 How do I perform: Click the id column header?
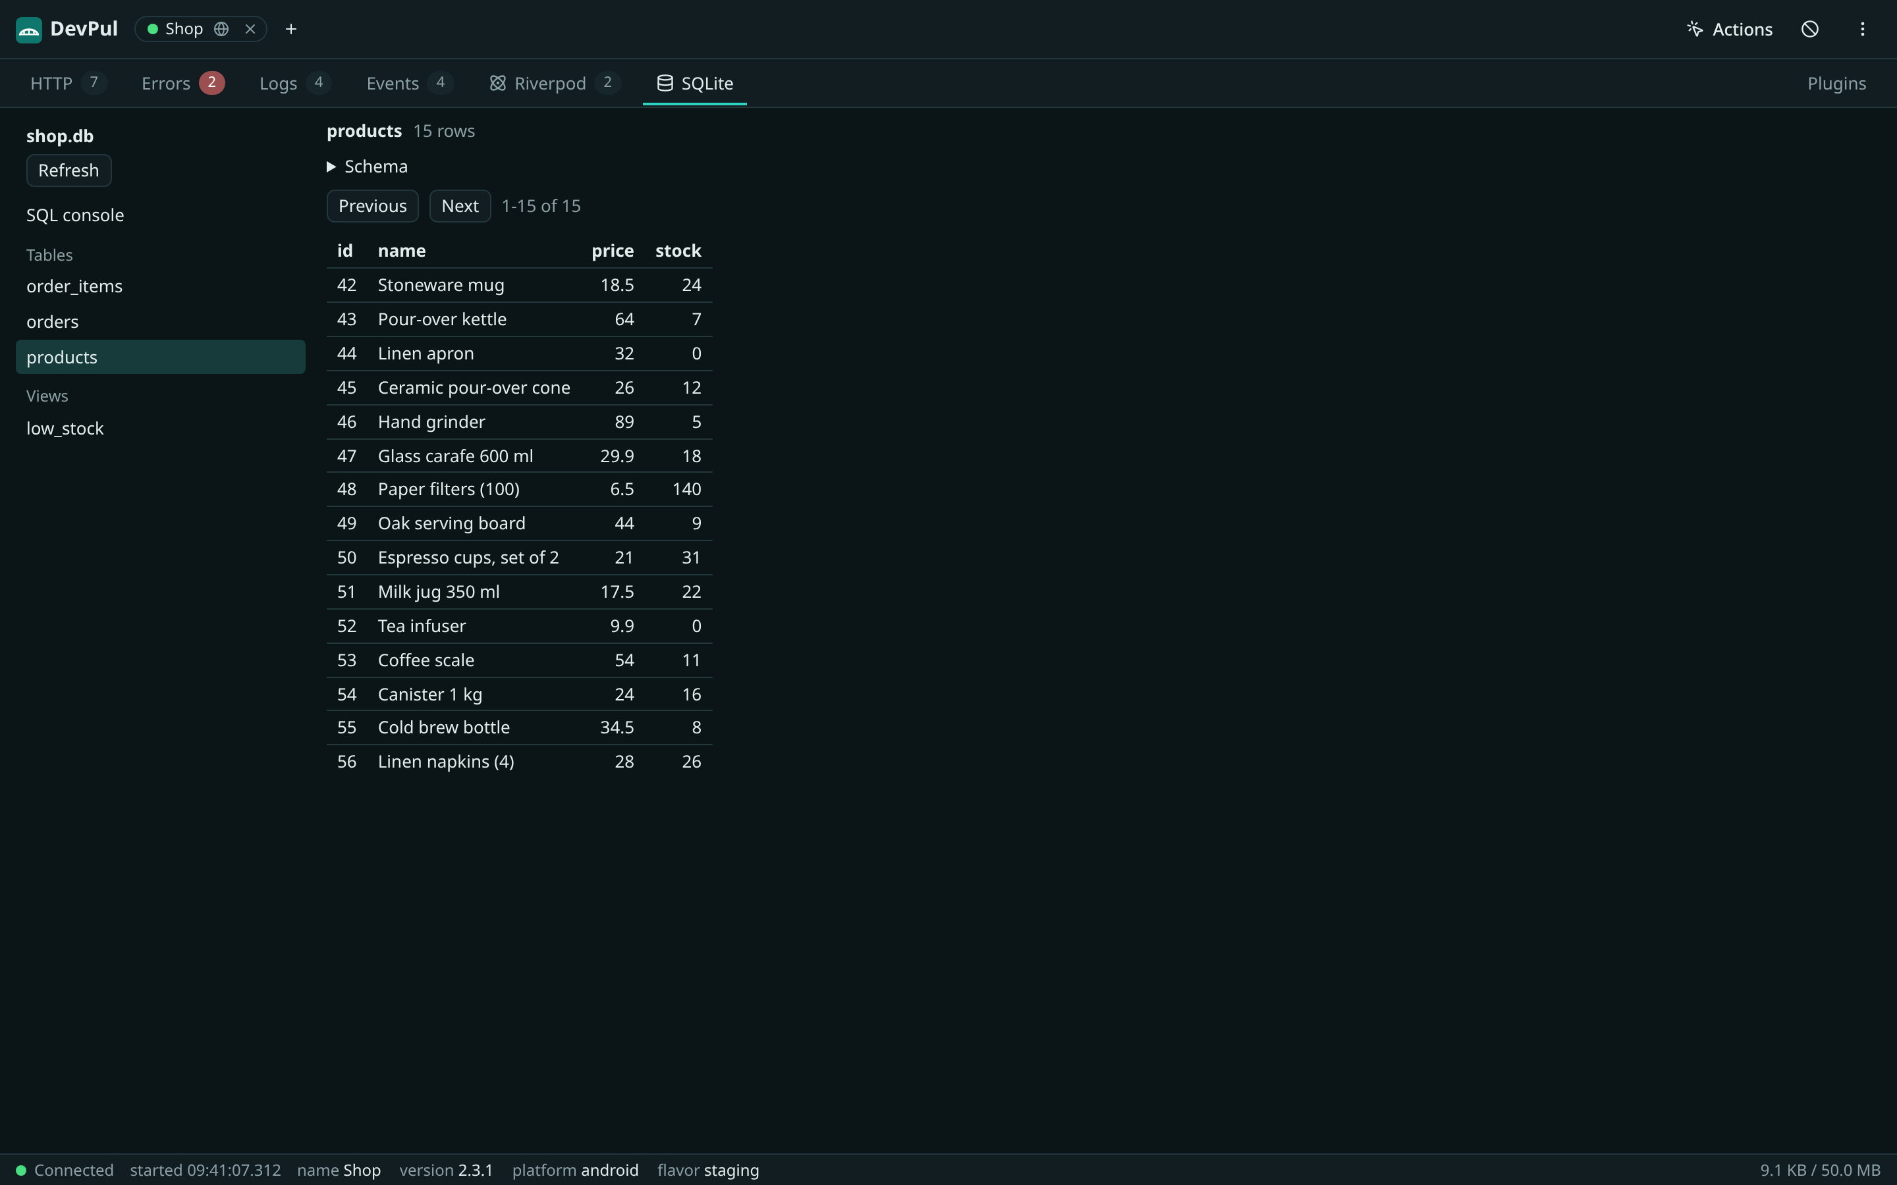point(345,251)
